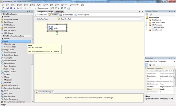Toggle auto-hide pin on Properties panel

coord(172,58)
